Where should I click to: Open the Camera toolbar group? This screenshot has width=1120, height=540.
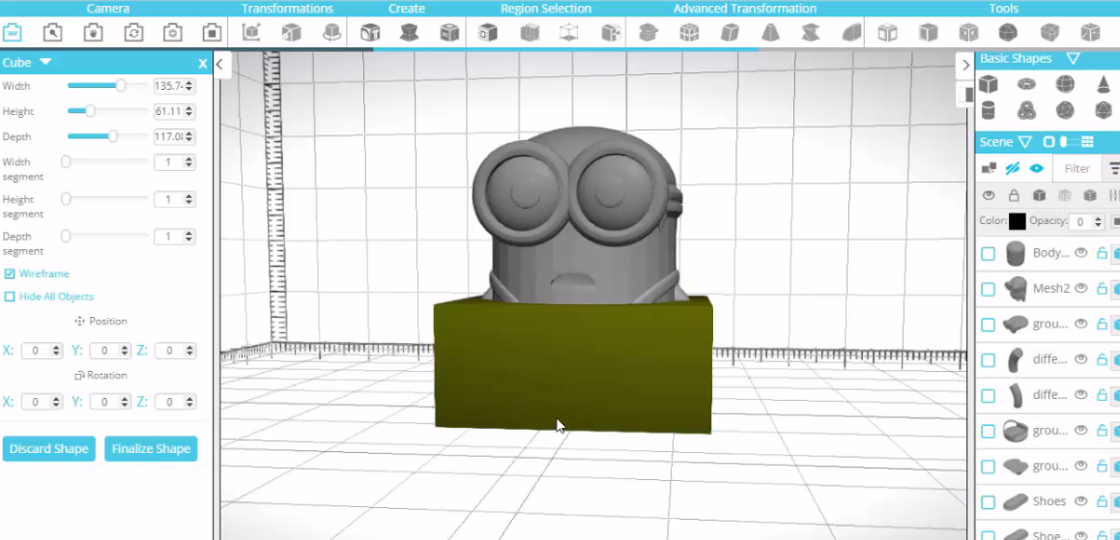click(108, 9)
